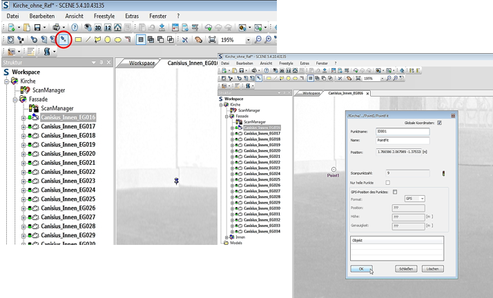
Task: Click the scissors delete-selection icon in left window
Action: pyautogui.click(x=185, y=40)
